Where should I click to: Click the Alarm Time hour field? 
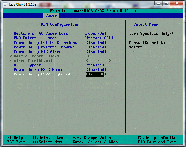point(88,60)
